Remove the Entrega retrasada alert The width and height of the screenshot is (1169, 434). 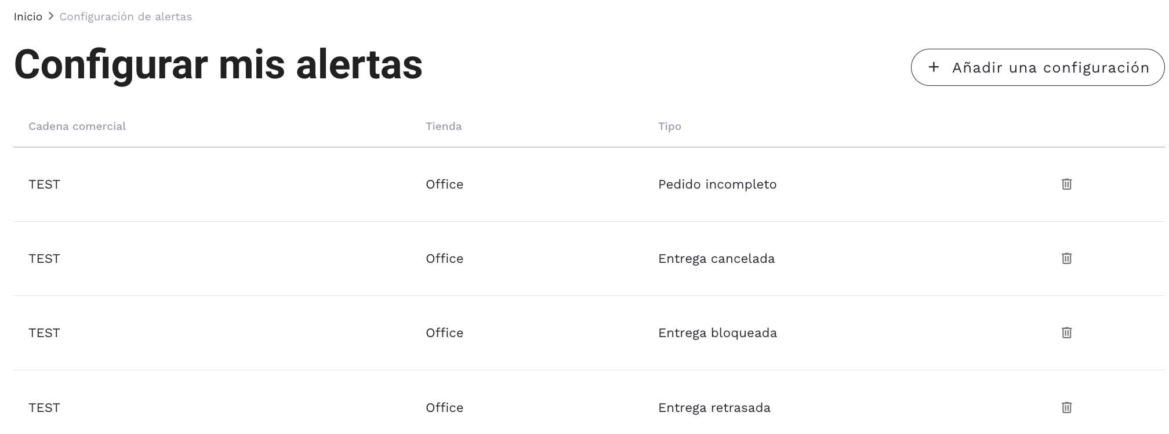click(1066, 407)
